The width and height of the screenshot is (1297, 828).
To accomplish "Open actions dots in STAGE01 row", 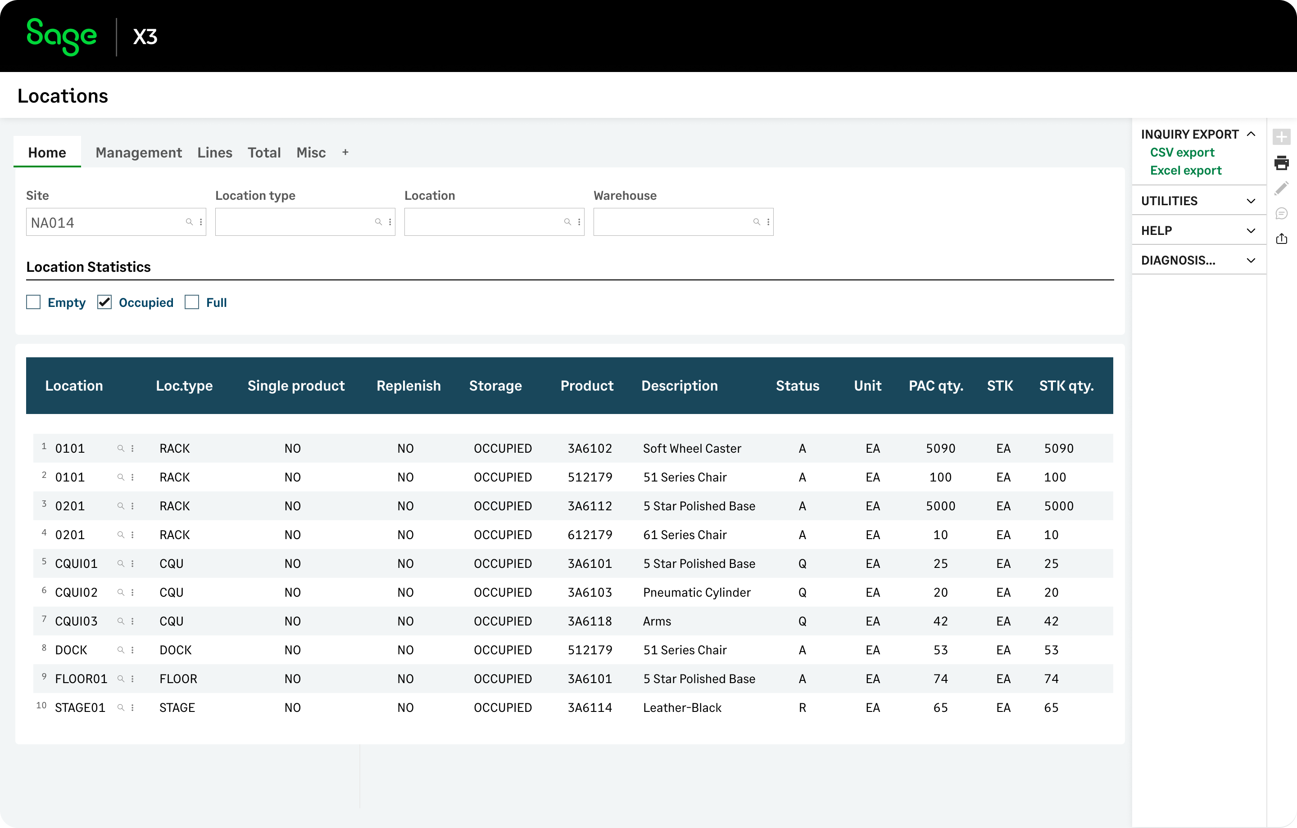I will tap(132, 707).
